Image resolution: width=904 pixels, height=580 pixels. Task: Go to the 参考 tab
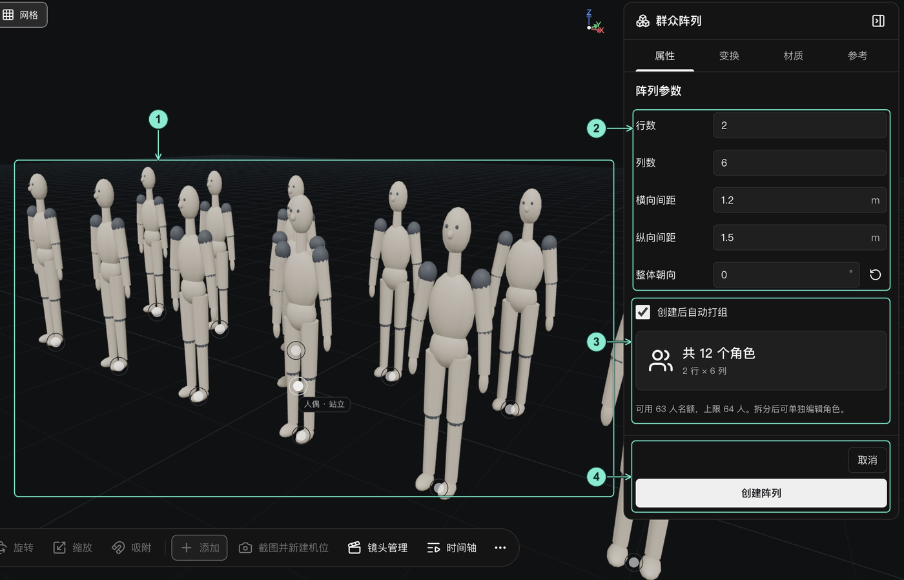pyautogui.click(x=858, y=56)
